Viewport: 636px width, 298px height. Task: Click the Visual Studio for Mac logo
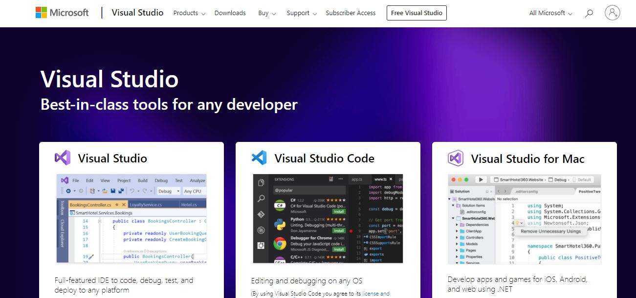click(455, 158)
